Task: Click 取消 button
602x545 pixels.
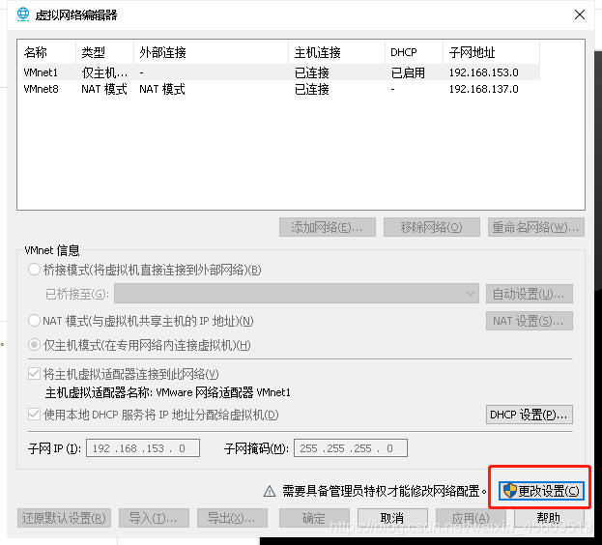Action: coord(392,518)
